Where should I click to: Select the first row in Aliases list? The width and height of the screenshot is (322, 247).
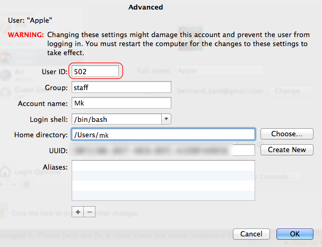point(163,167)
